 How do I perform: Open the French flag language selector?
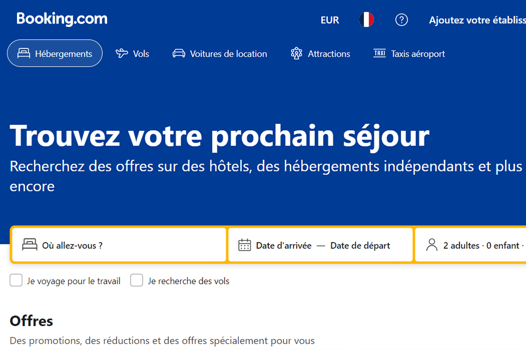point(366,20)
